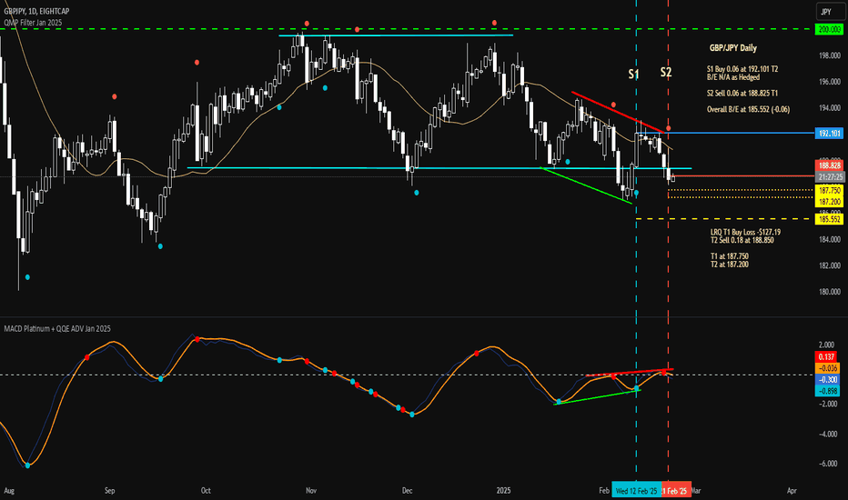This screenshot has height=500, width=848.
Task: Click the blue -0.300 indicator value label
Action: [x=827, y=379]
